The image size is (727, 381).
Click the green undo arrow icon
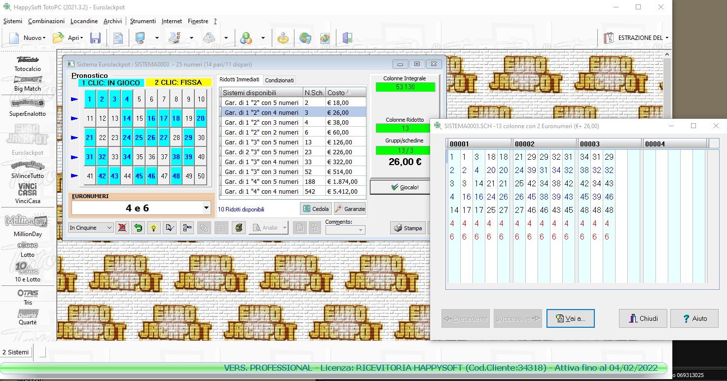coord(138,228)
